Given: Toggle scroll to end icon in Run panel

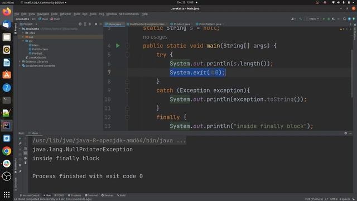Looking at the screenshot, I should pyautogui.click(x=25, y=153).
